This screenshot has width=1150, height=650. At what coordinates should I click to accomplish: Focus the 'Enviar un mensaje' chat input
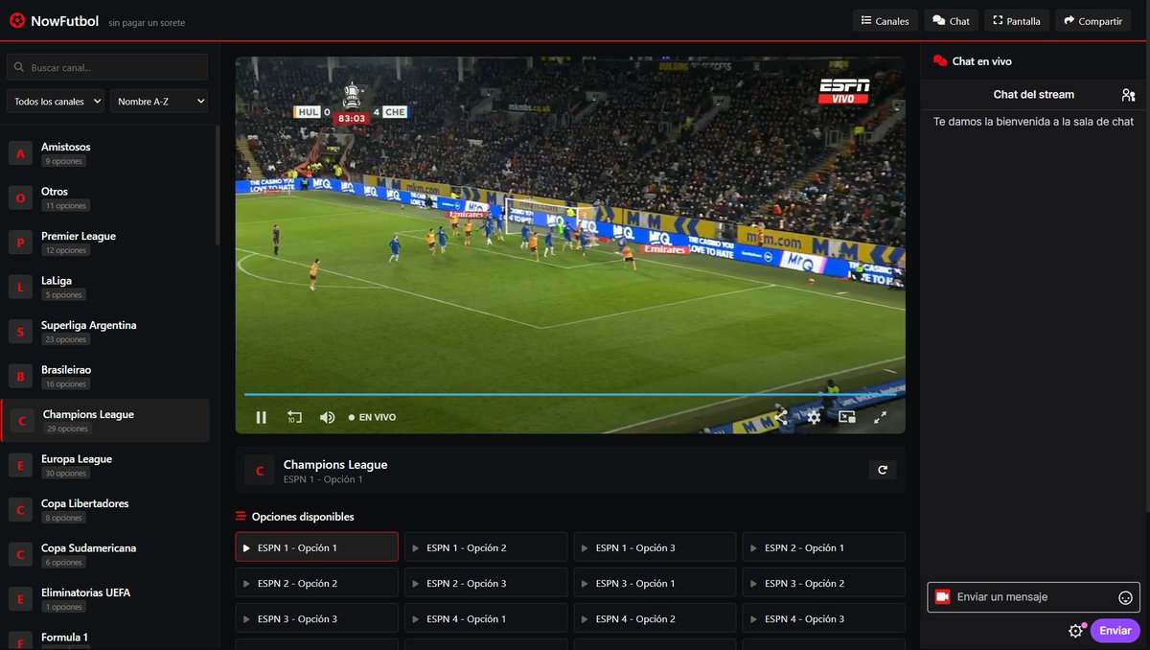click(1033, 596)
